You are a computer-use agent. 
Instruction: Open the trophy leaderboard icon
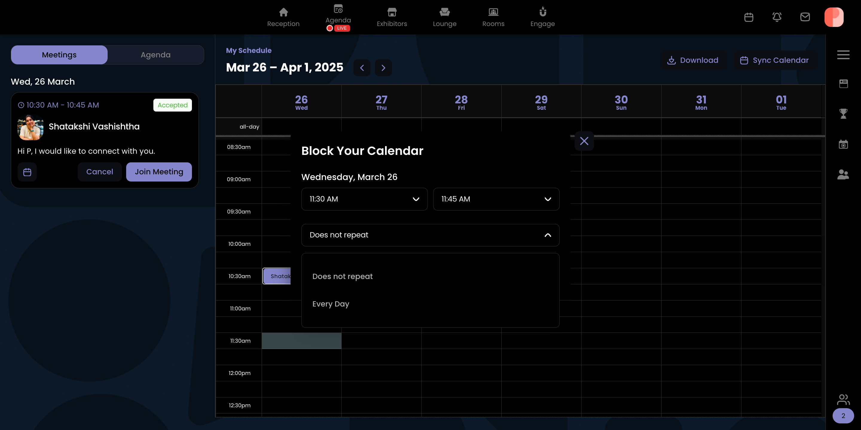[843, 114]
